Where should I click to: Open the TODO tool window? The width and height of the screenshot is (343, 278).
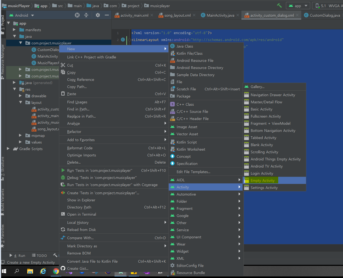(x=39, y=256)
